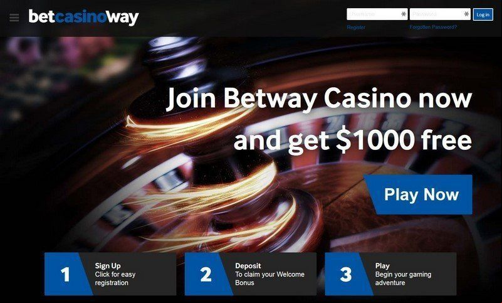Click 'Click for easy registration' text
502x303 pixels.
tap(115, 279)
